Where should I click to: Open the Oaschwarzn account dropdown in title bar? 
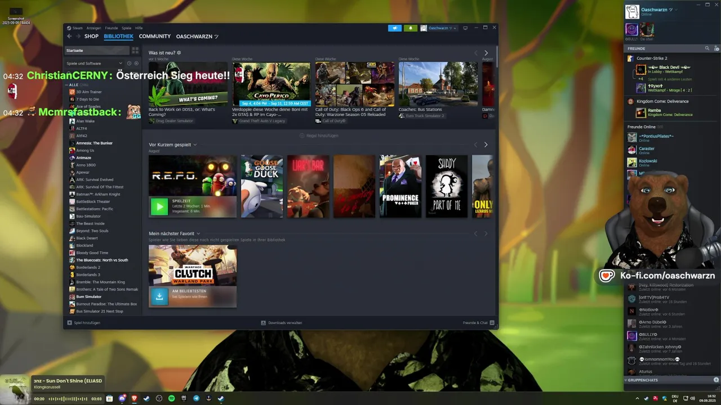[x=439, y=28]
